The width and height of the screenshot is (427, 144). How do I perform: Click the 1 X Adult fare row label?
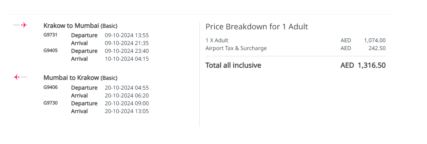[217, 41]
